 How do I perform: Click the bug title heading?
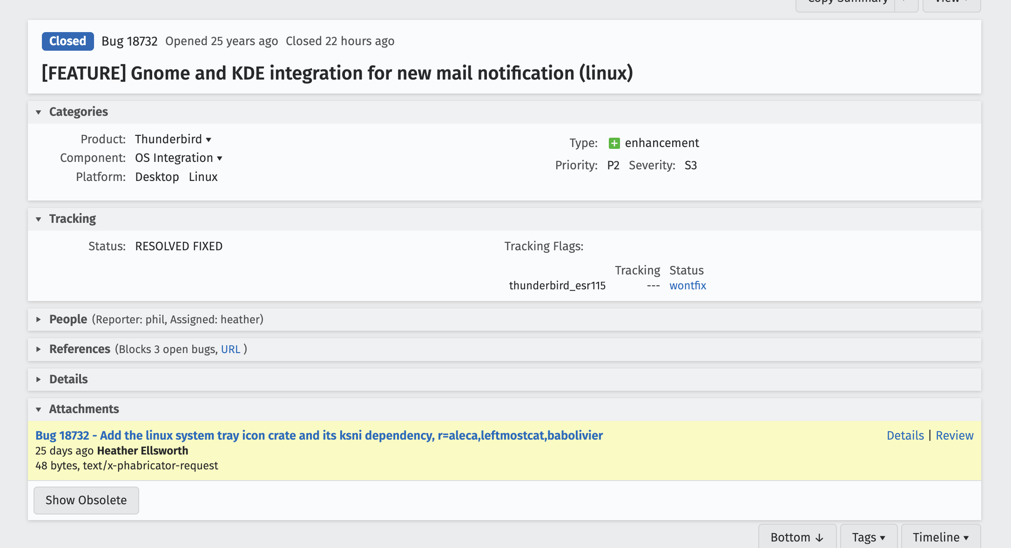[x=337, y=73]
